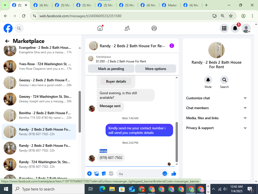
Task: Open a new browser tab
Action: point(206,5)
